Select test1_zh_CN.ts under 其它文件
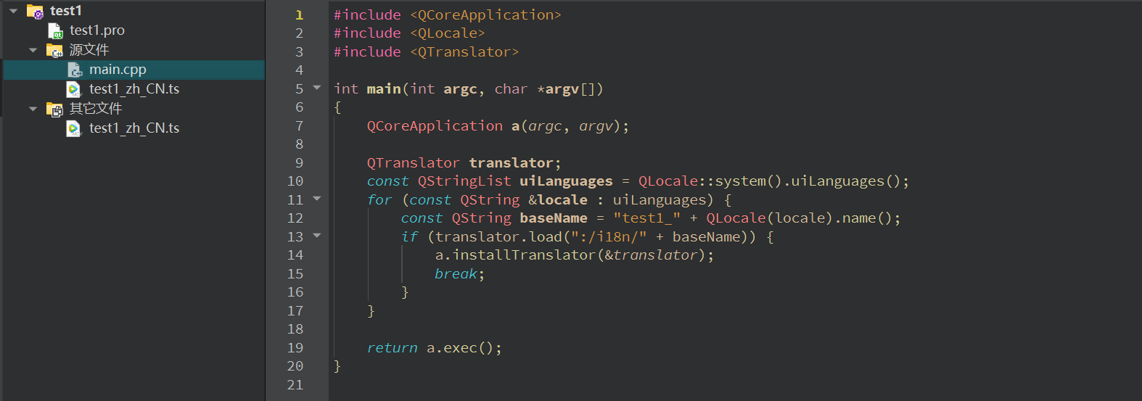1142x401 pixels. (134, 128)
